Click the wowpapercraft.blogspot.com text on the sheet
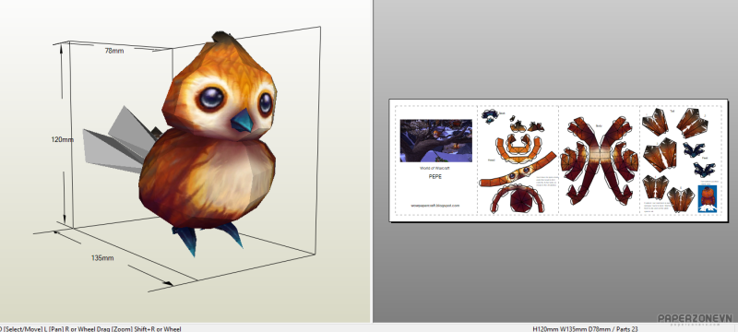 (435, 205)
